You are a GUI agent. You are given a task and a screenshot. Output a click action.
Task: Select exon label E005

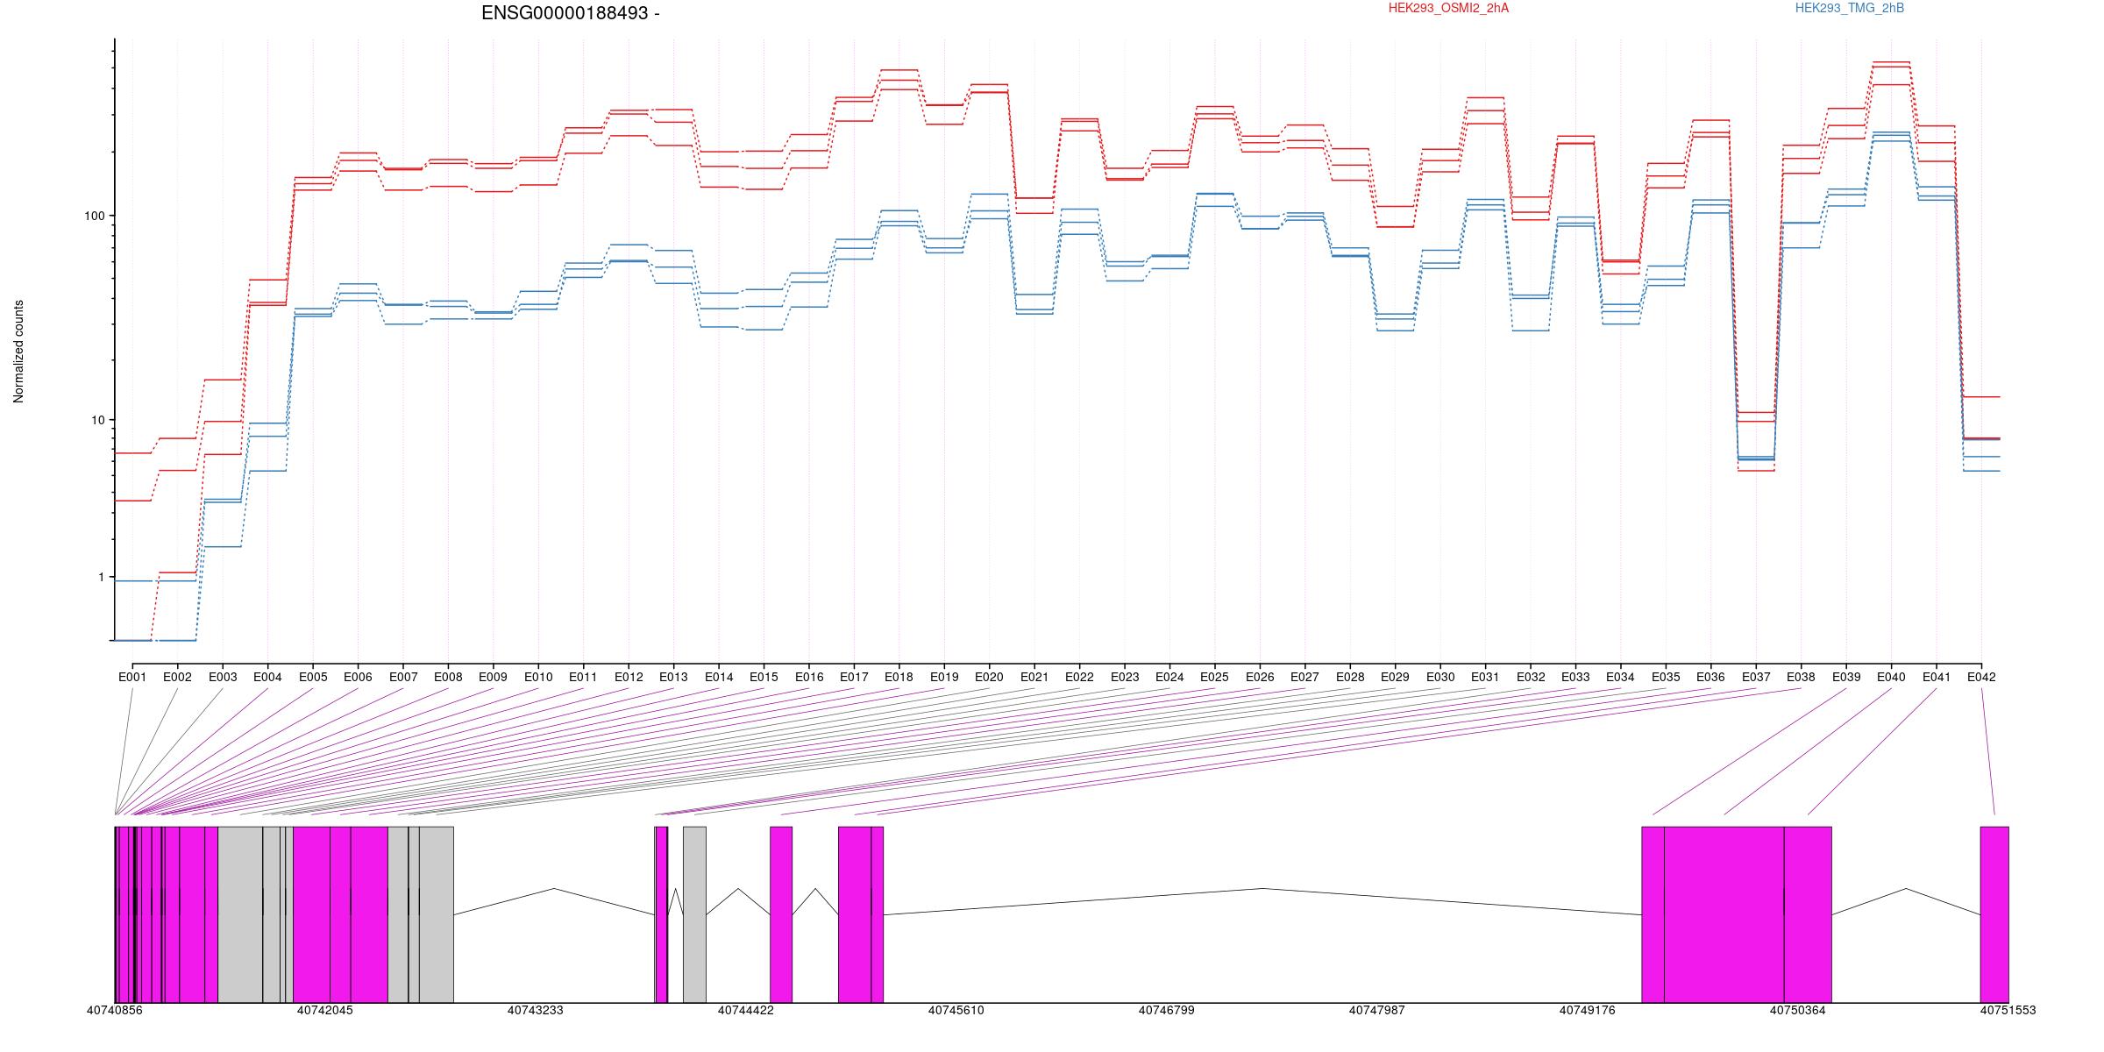pyautogui.click(x=313, y=677)
